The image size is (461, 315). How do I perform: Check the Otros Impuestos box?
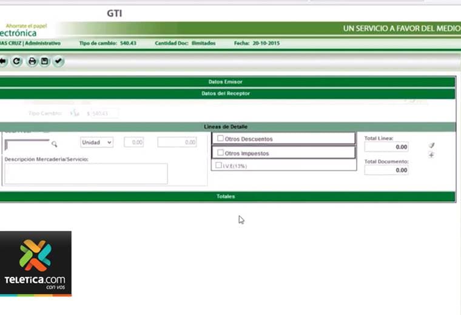click(220, 153)
